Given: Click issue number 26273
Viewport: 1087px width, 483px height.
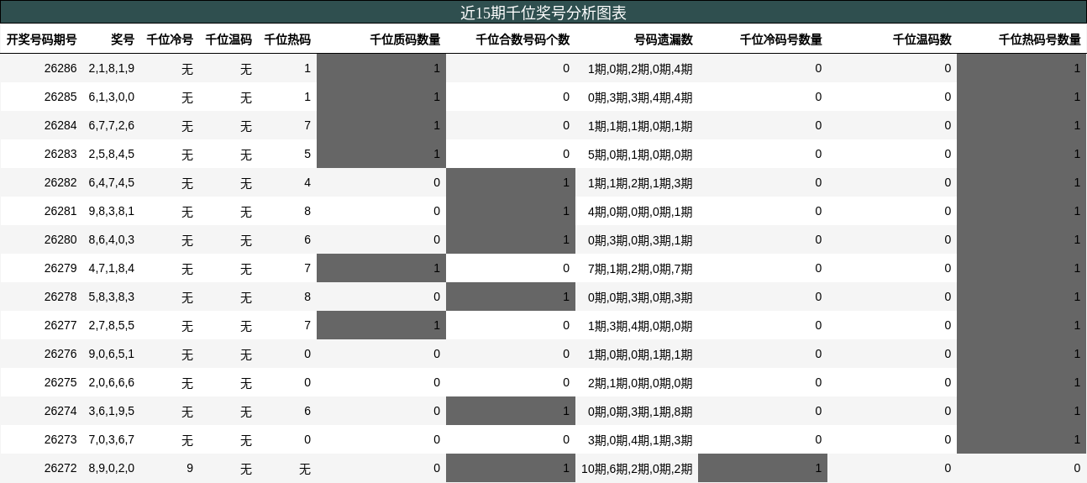Looking at the screenshot, I should click(x=60, y=439).
